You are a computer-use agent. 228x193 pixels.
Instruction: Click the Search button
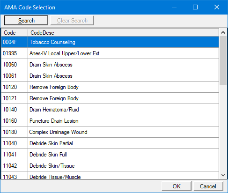pos(26,20)
